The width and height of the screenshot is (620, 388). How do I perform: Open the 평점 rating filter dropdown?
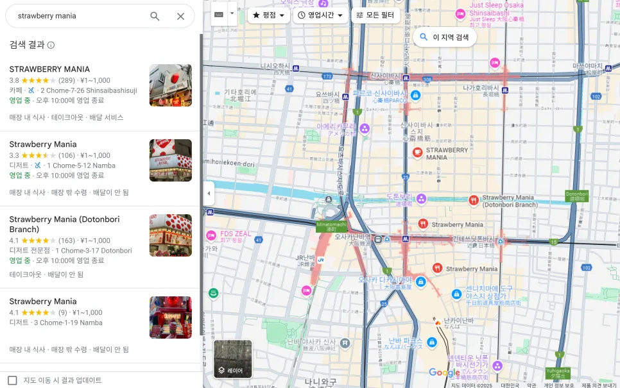(x=268, y=15)
